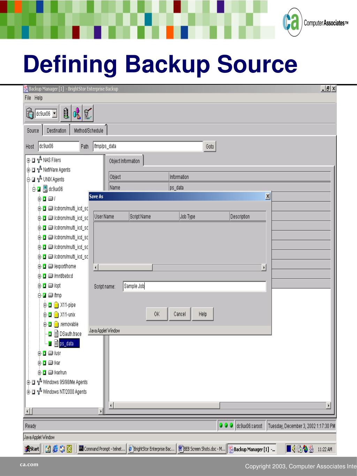The image size is (357, 476).
Task: Expand the /usr directory node
Action: pos(39,354)
